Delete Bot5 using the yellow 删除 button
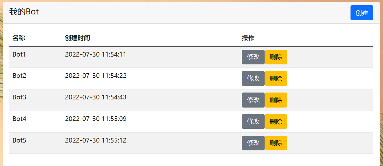This screenshot has height=166, width=383. click(276, 143)
